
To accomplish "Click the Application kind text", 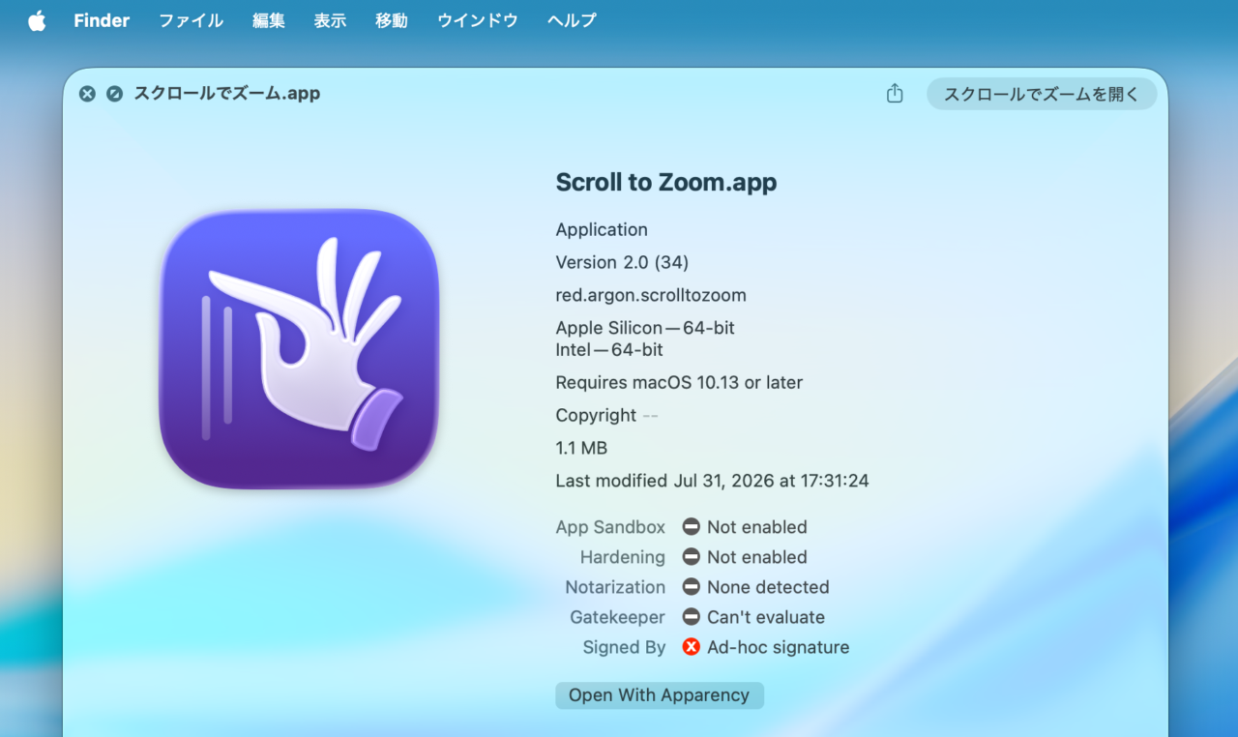I will (602, 229).
